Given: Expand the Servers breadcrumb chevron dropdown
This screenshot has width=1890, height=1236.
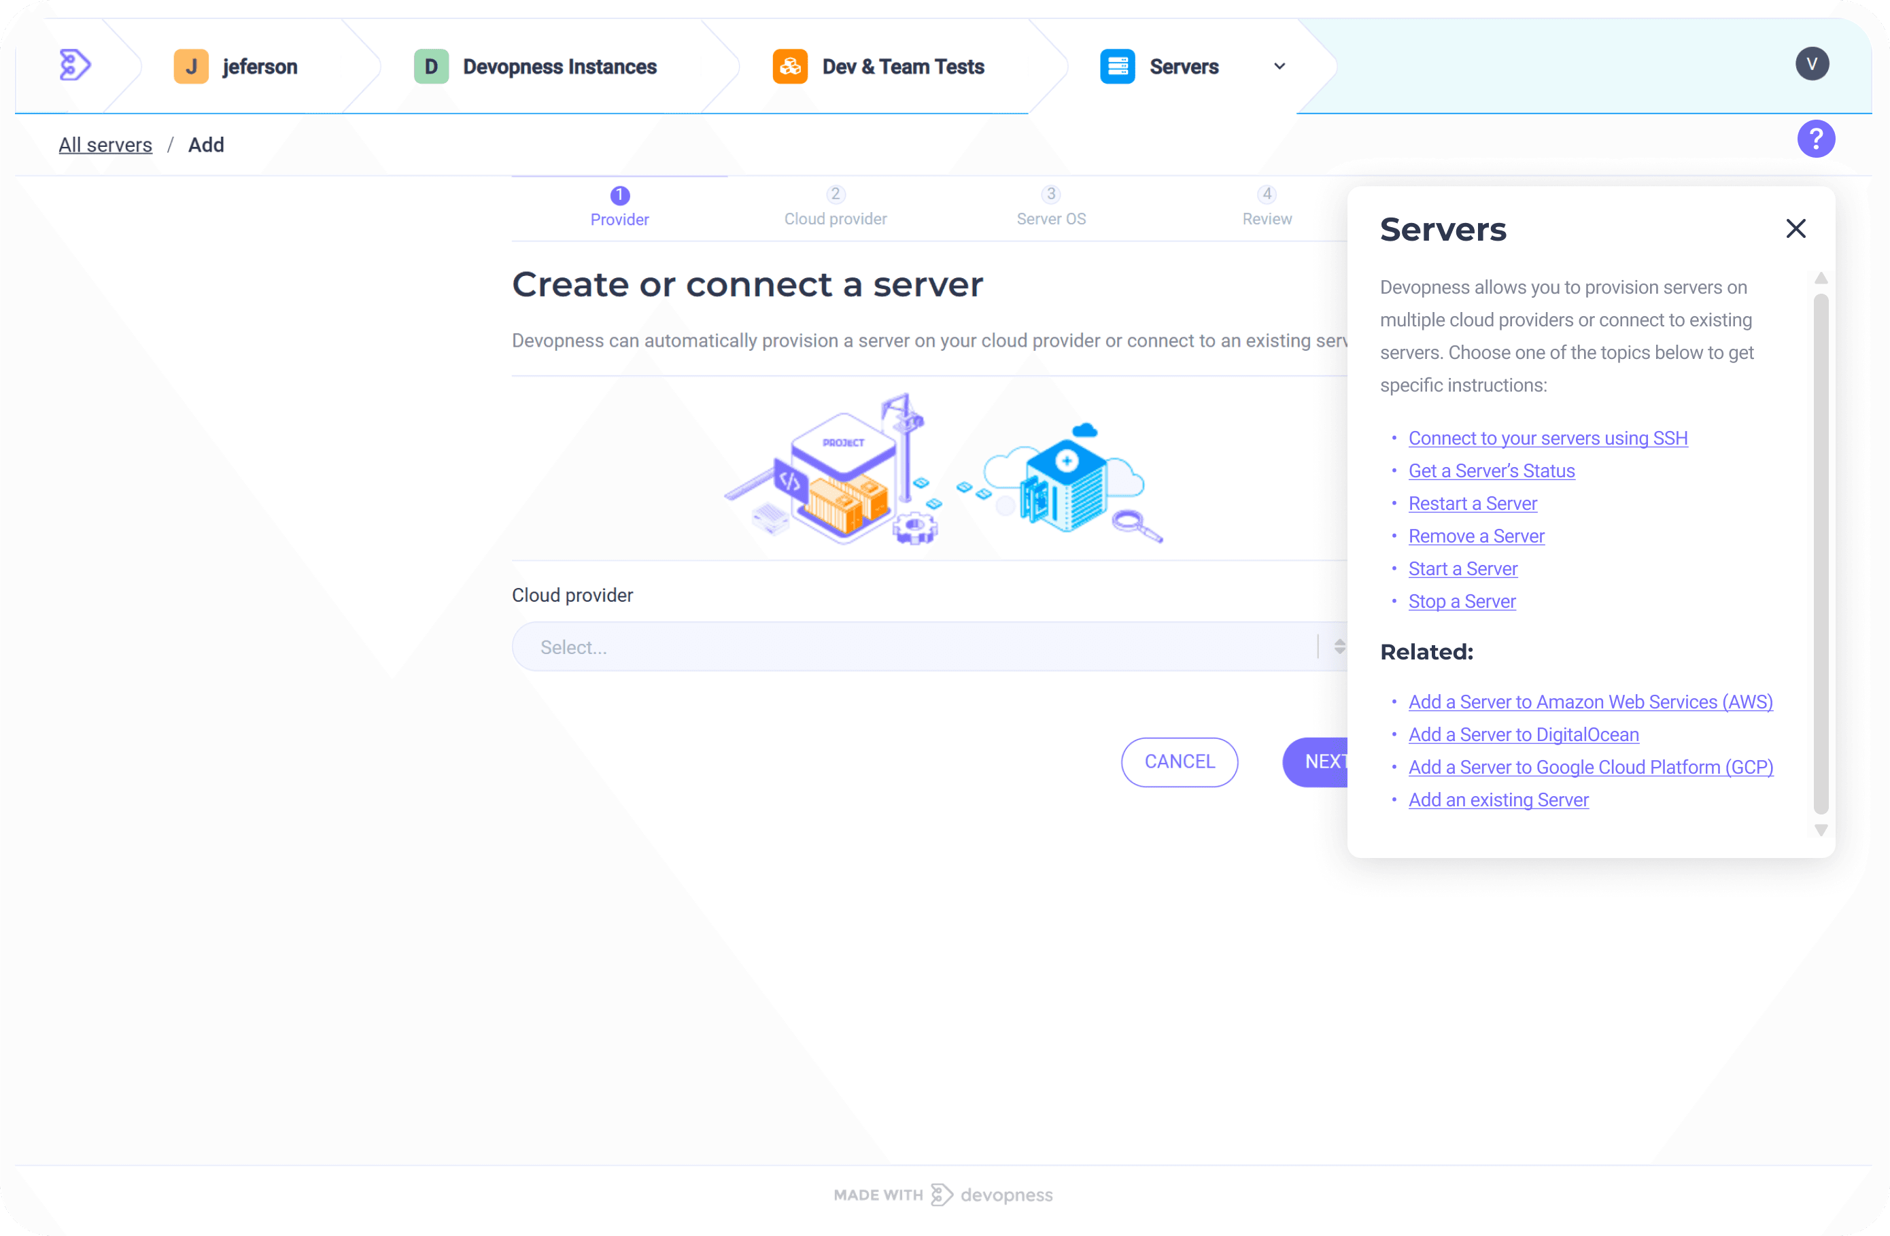Looking at the screenshot, I should point(1279,67).
